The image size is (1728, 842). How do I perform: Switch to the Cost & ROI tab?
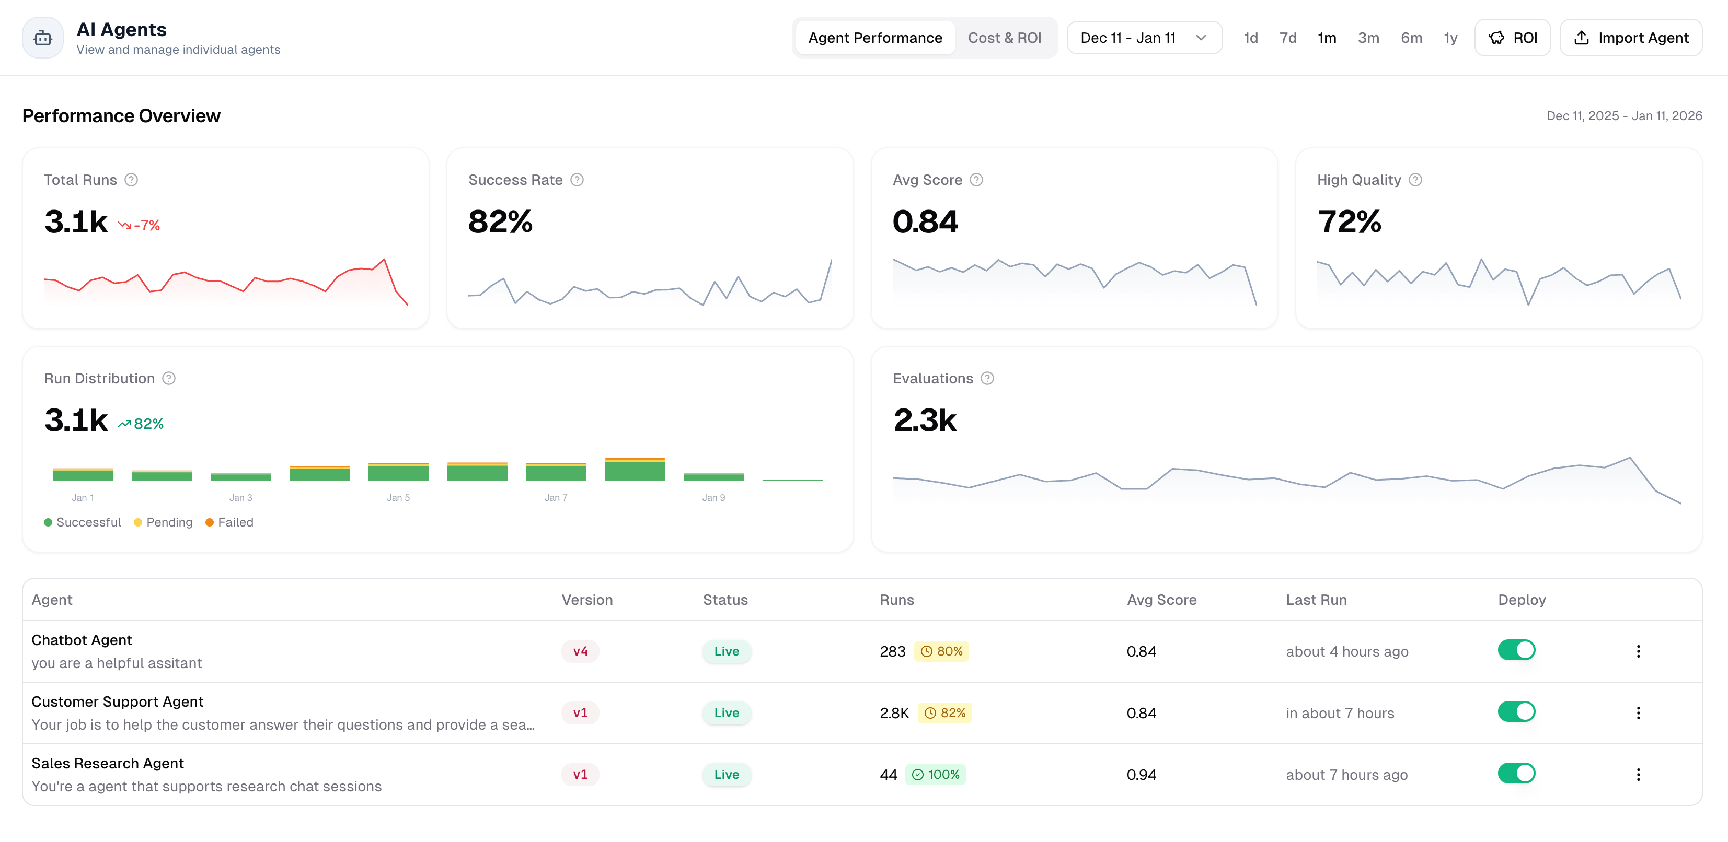(x=1004, y=38)
